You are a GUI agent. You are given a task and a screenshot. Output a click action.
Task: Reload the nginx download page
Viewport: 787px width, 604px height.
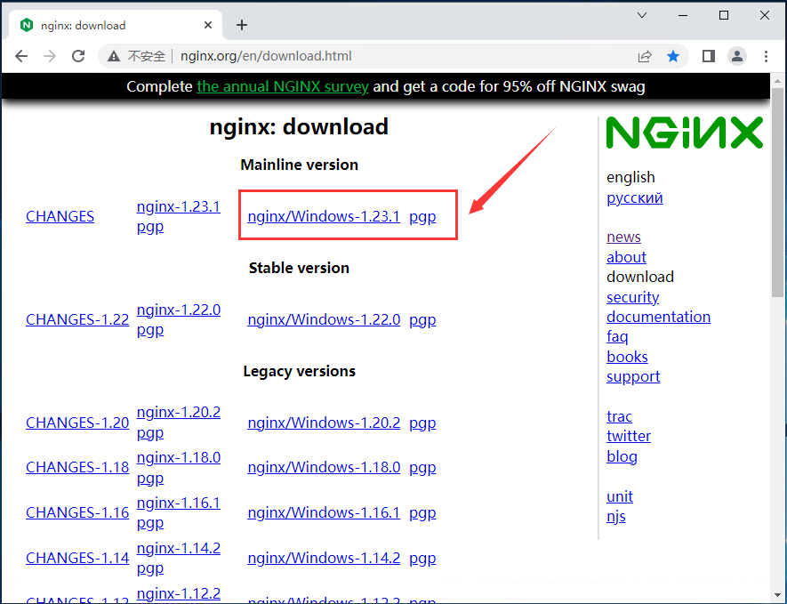pyautogui.click(x=78, y=55)
